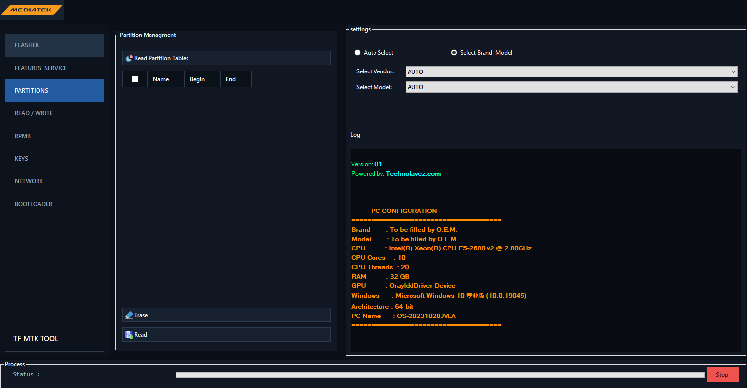This screenshot has width=747, height=388.
Task: Click the red Stop button
Action: pyautogui.click(x=722, y=375)
